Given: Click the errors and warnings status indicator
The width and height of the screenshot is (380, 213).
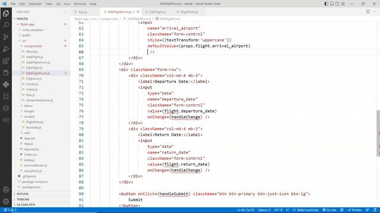Looking at the screenshot, I should tap(10, 210).
